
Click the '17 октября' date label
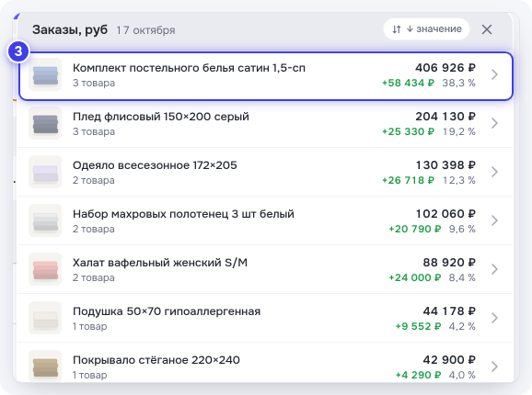tap(145, 30)
